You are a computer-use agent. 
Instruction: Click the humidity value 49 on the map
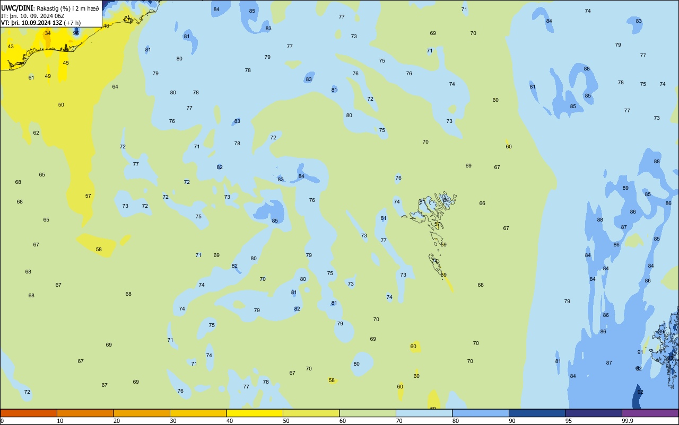point(48,76)
